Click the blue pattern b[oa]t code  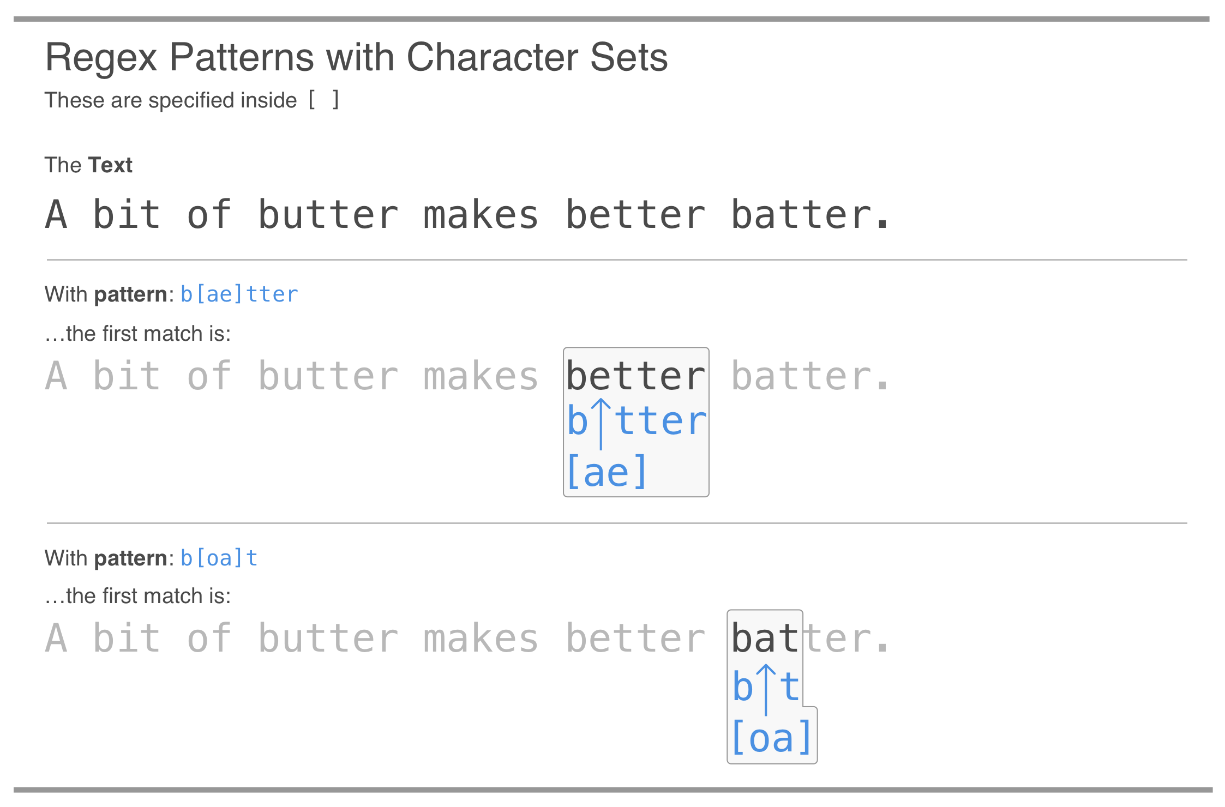click(x=219, y=558)
